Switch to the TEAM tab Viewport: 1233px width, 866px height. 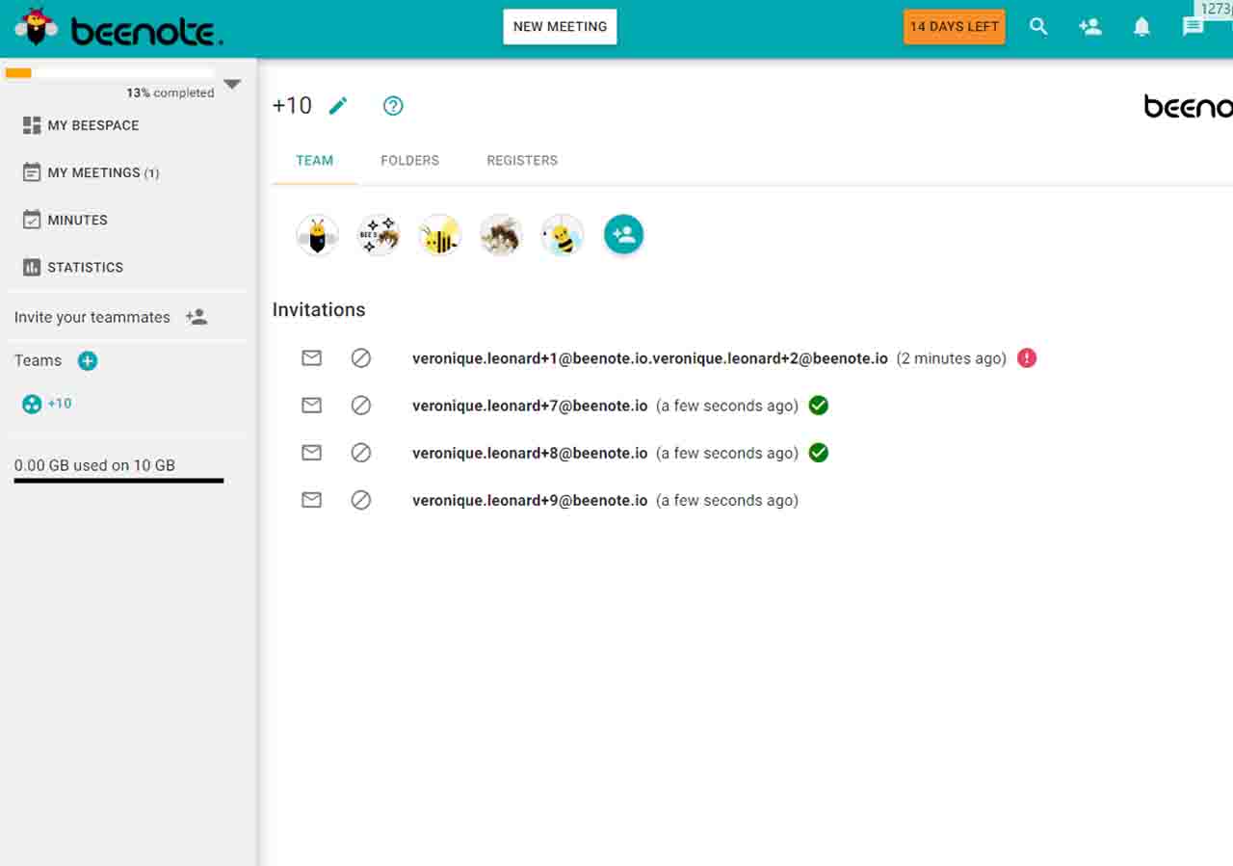coord(315,161)
